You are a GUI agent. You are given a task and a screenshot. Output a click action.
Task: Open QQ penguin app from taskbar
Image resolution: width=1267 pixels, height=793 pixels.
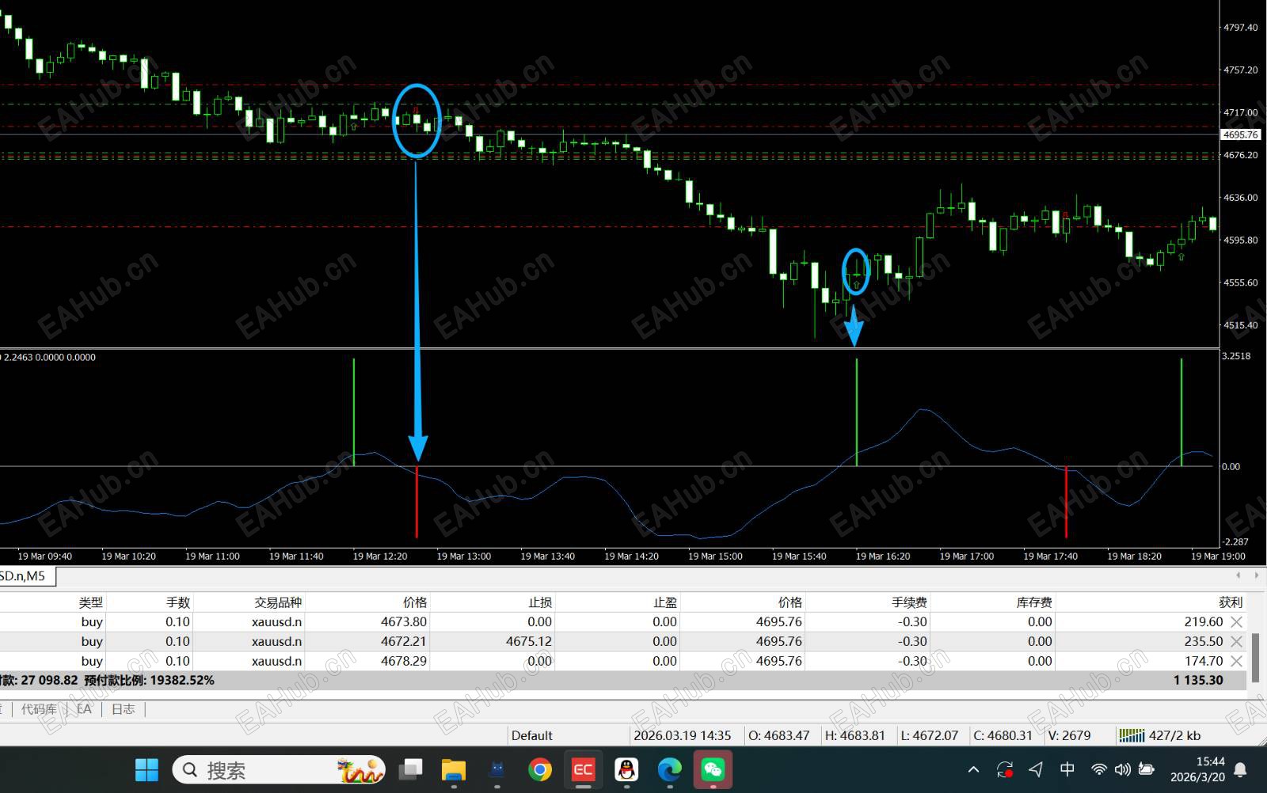626,769
